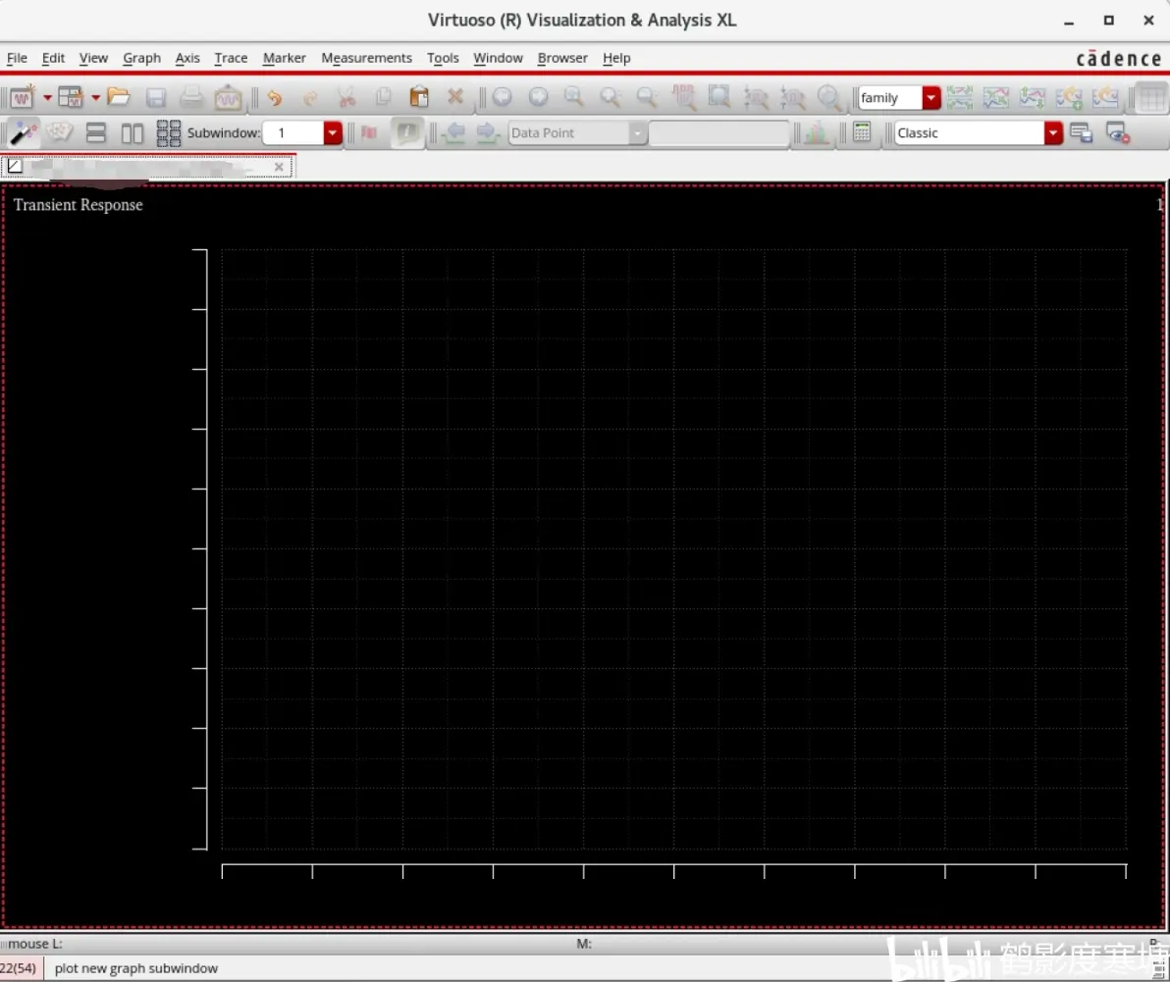Click the copy icon

click(383, 98)
